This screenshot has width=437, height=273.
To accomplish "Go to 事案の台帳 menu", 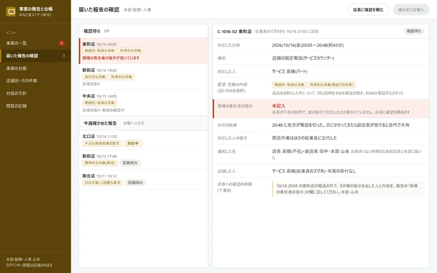I will pos(36,68).
